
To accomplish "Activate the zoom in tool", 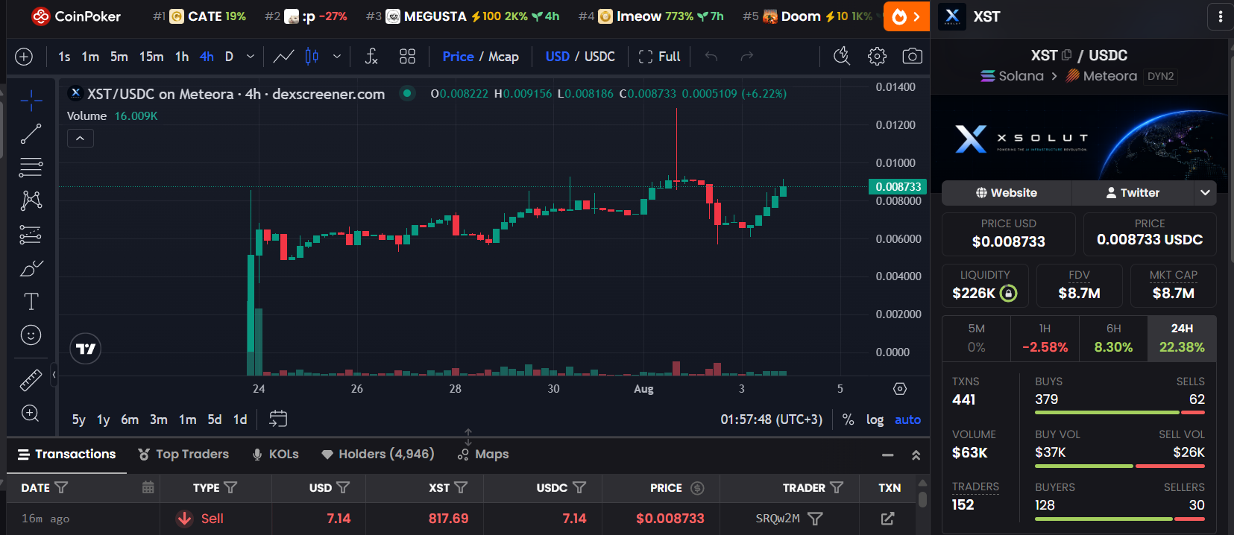I will coord(31,414).
